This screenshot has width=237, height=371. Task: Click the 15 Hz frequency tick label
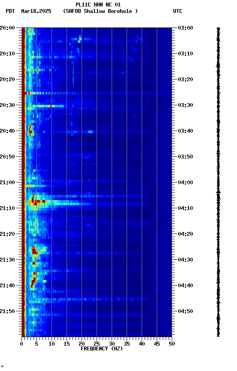(67, 344)
